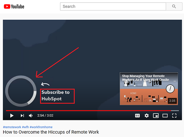Open the player settings gear
184x137 pixels.
pyautogui.click(x=147, y=116)
